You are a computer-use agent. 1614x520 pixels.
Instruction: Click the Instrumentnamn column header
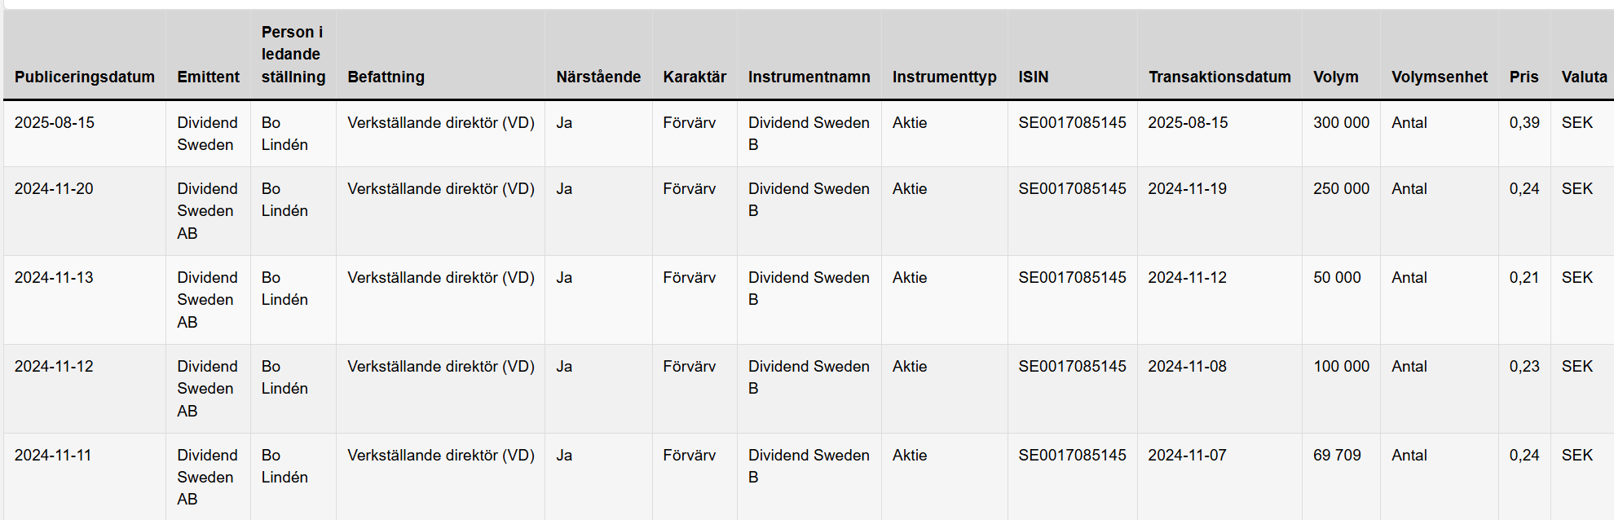coord(809,77)
